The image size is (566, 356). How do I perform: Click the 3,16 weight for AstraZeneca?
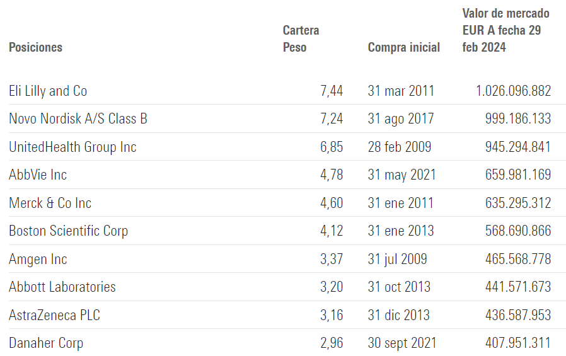pos(332,315)
